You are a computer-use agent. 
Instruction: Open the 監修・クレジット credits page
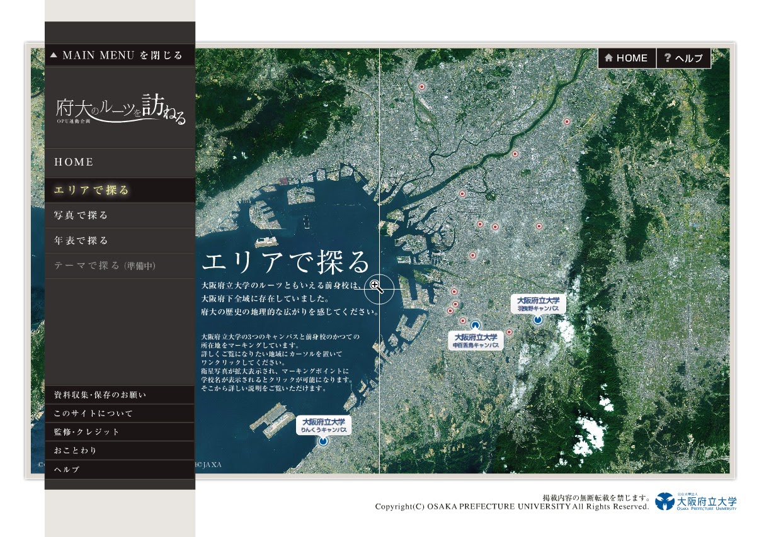(x=119, y=432)
